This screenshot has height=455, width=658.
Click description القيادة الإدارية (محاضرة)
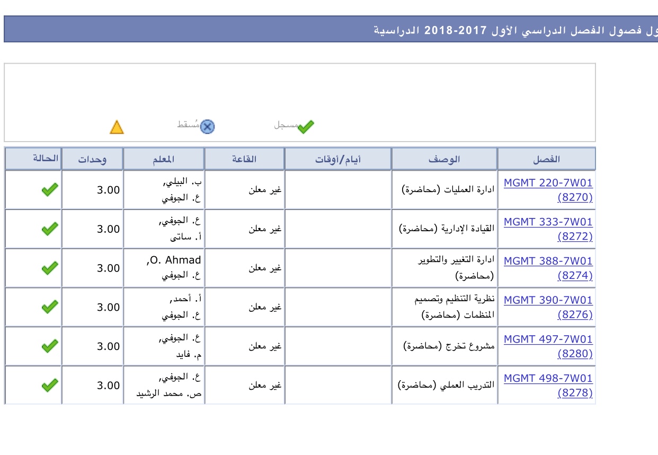pyautogui.click(x=447, y=229)
